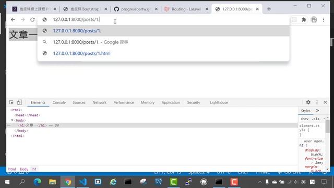Open the Windows Start menu
The width and height of the screenshot is (334, 188).
click(x=7, y=182)
